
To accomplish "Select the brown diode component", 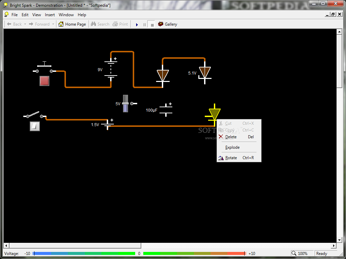I will [163, 76].
